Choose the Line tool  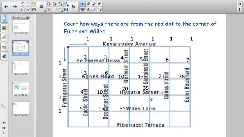coord(94,10)
